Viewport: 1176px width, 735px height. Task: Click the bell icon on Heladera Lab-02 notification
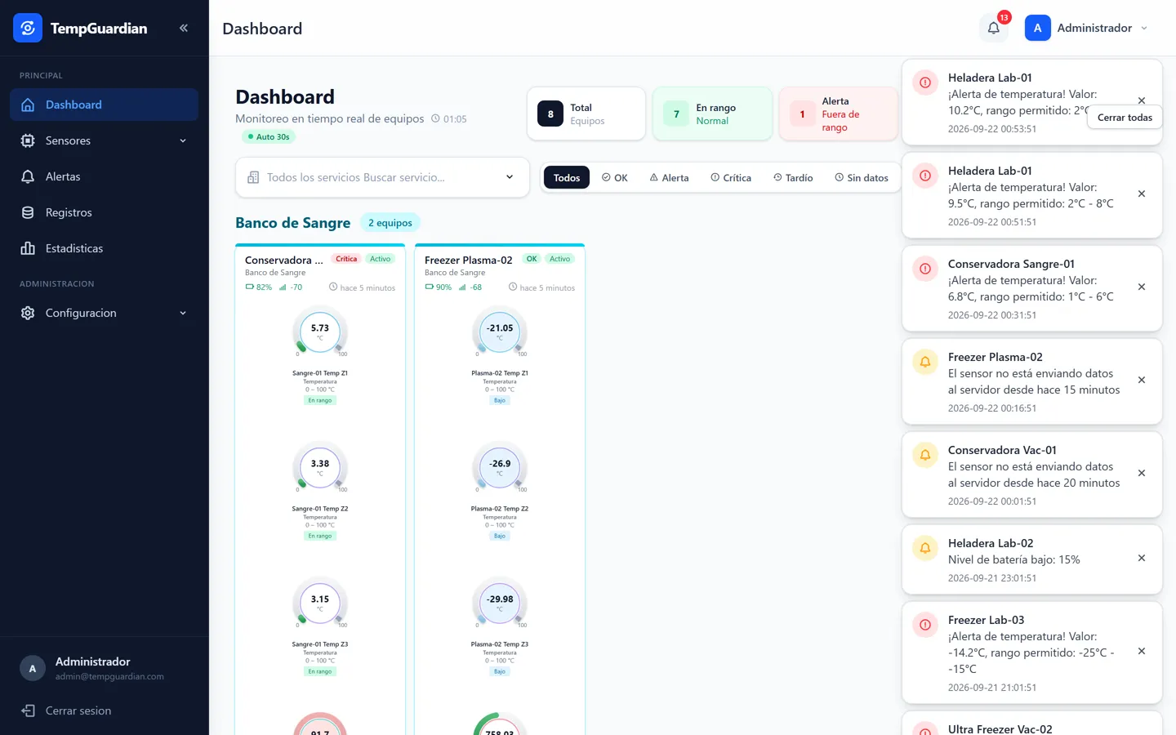click(x=925, y=548)
